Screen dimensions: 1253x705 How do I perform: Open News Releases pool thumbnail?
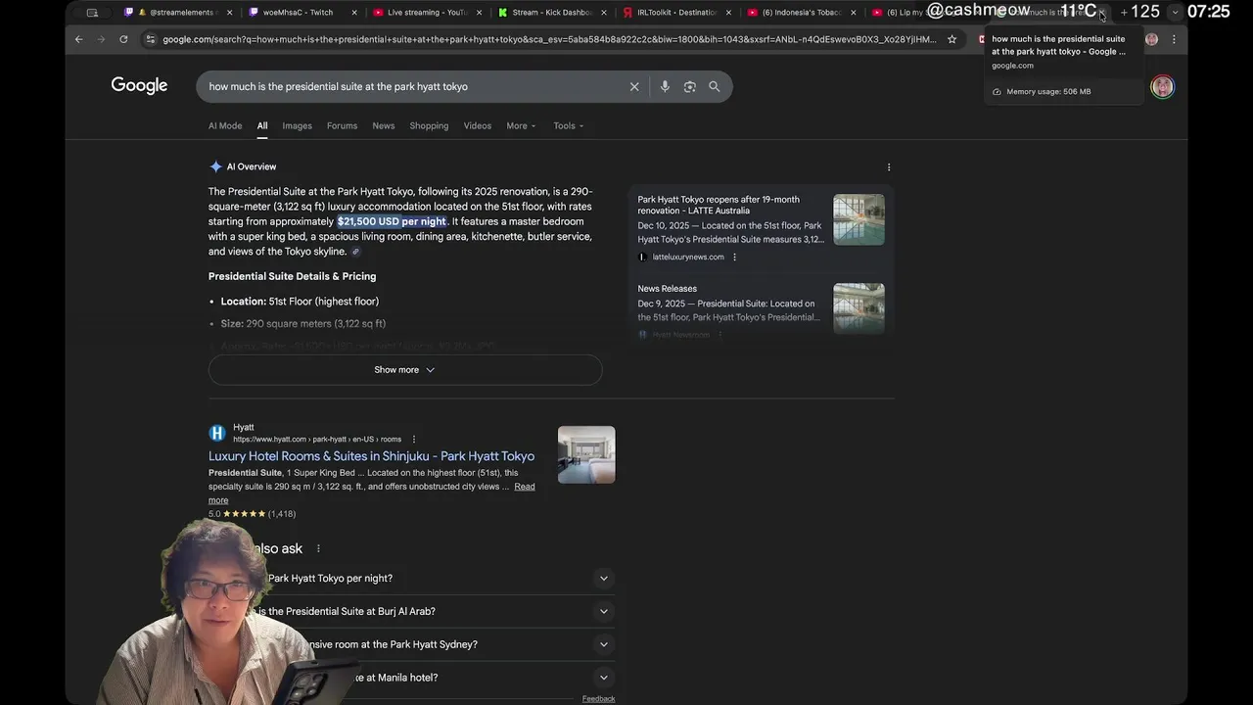pyautogui.click(x=859, y=308)
